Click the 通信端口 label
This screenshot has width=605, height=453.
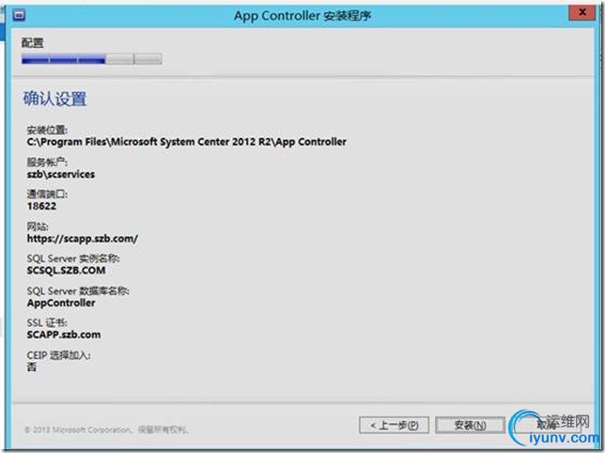(x=47, y=195)
